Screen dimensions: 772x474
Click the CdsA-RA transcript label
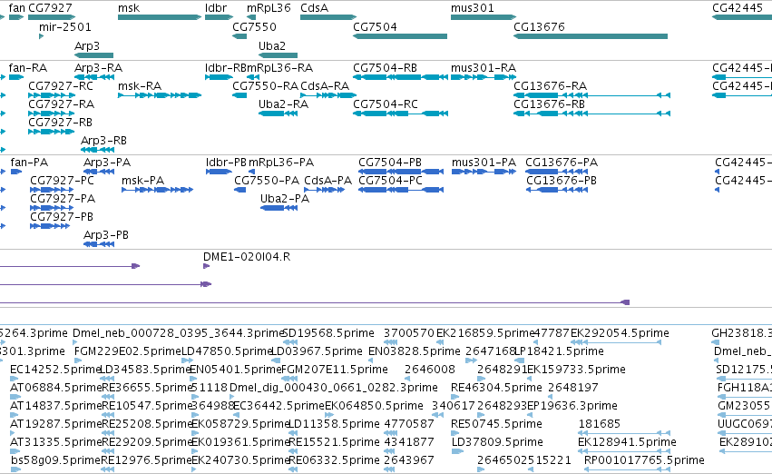point(325,86)
